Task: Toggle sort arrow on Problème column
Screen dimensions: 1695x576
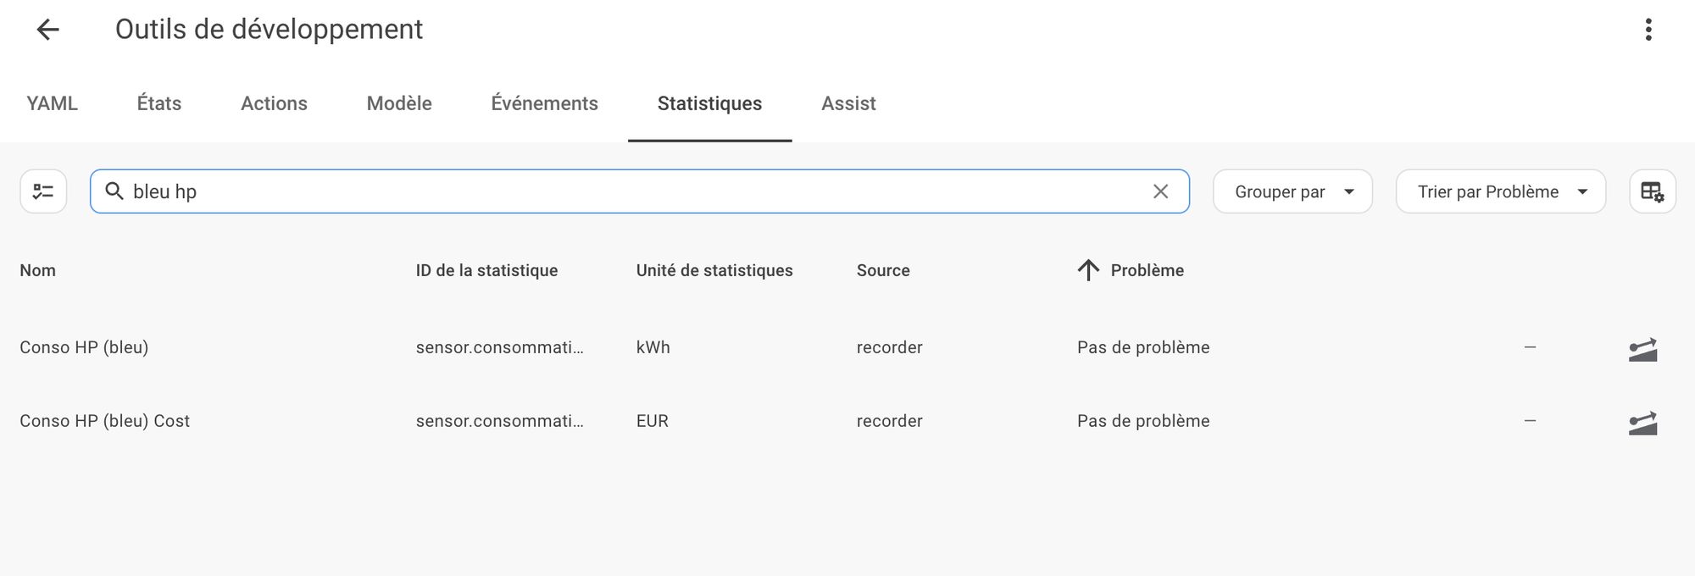Action: [1088, 270]
